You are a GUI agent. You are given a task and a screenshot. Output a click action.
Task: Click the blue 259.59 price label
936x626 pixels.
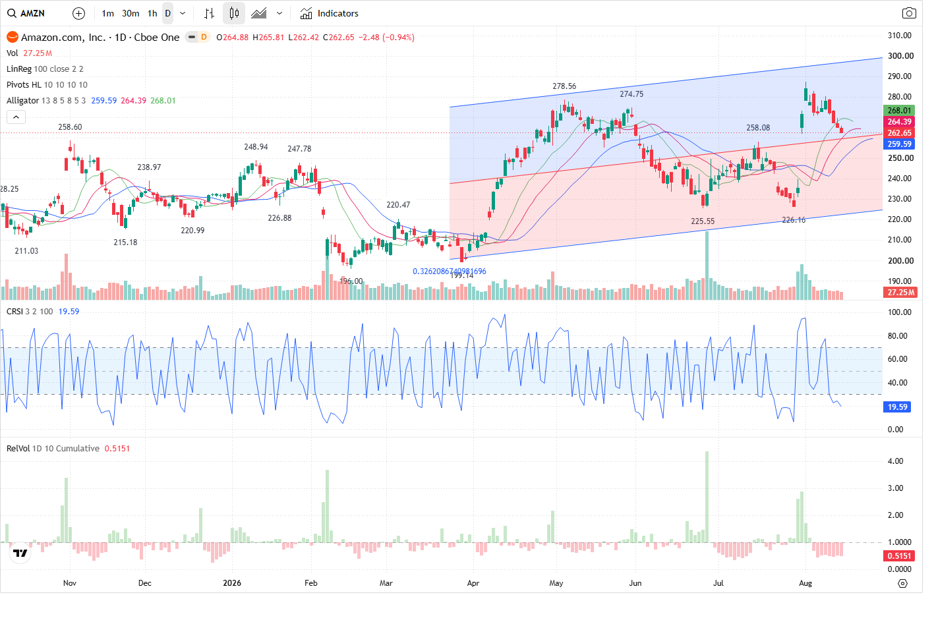(x=899, y=144)
